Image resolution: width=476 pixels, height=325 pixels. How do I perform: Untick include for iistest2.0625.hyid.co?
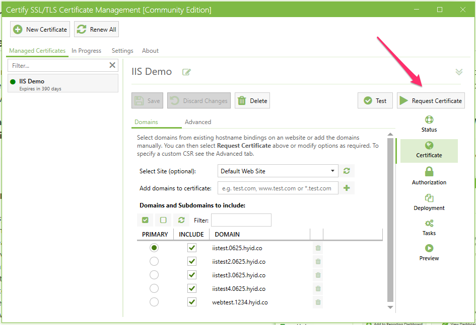click(192, 261)
